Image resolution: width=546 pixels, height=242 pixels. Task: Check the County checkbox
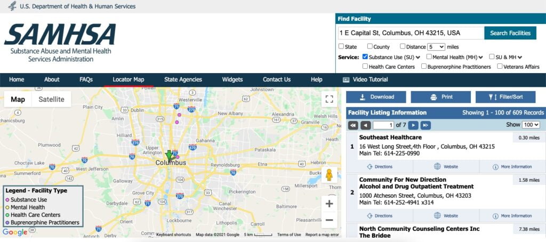(x=370, y=46)
